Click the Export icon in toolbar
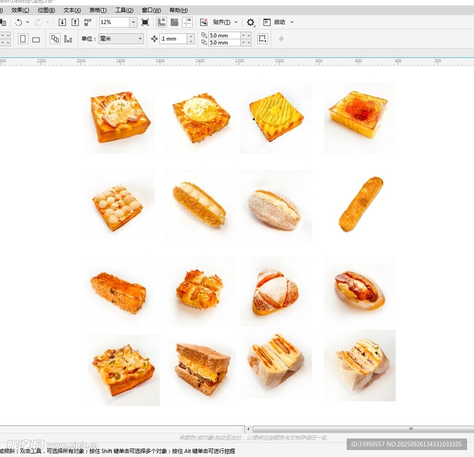 (75, 22)
